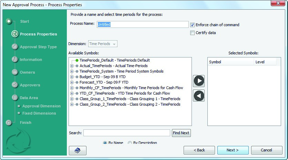Screen dimensions: 288x160
Task: Select the Data Area wizard step
Action: tap(29, 98)
